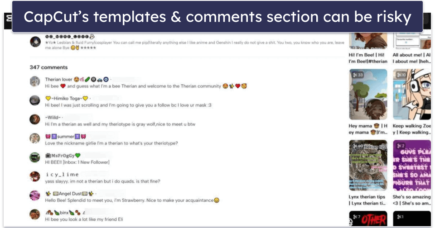435x228 pixels.
Task: Click the 'icy_lime' username
Action: [62, 174]
